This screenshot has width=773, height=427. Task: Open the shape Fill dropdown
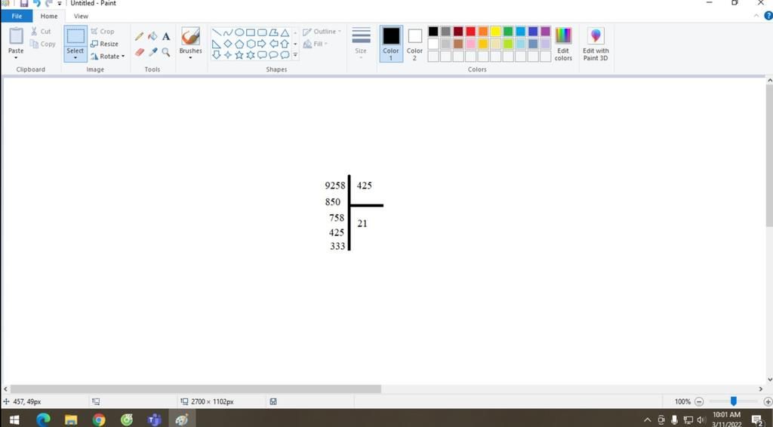coord(316,44)
